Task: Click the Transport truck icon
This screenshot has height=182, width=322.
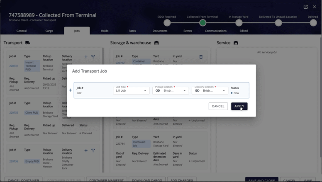Action: pos(27,43)
